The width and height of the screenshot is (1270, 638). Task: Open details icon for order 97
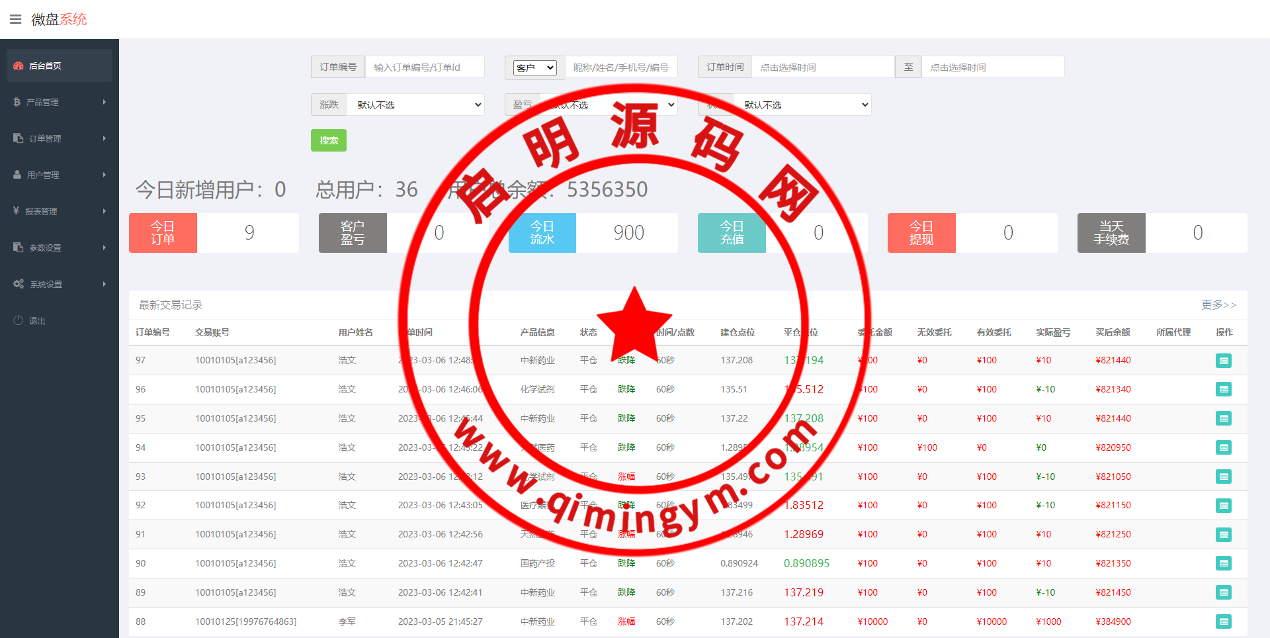[x=1223, y=361]
